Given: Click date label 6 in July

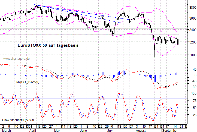Looking at the screenshot, I should point(112,127).
